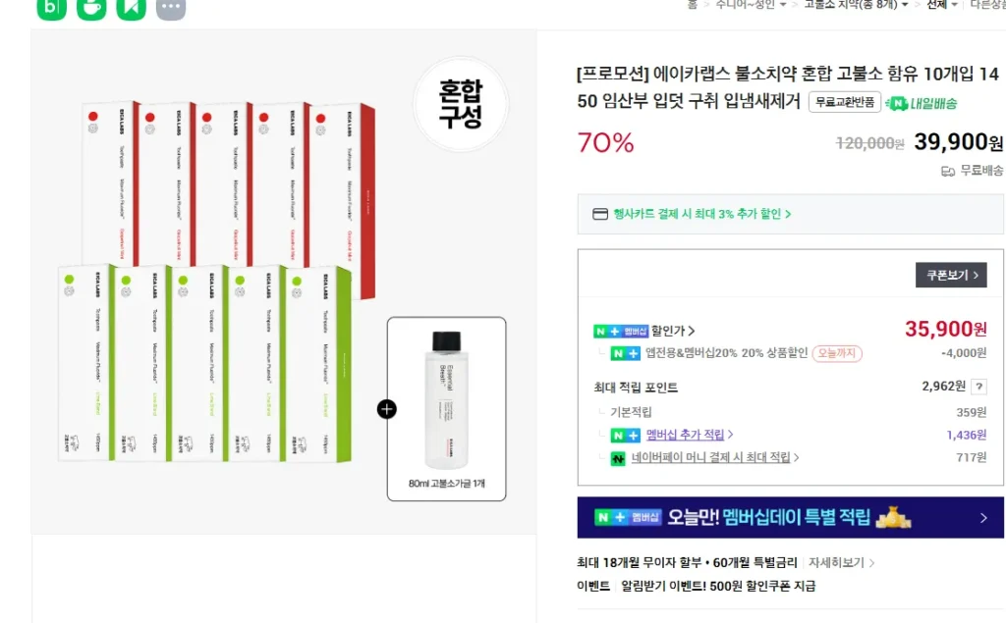Click 행사카드 결제 시 최대 3% 추가 할인
Image resolution: width=1006 pixels, height=623 pixels.
point(701,214)
